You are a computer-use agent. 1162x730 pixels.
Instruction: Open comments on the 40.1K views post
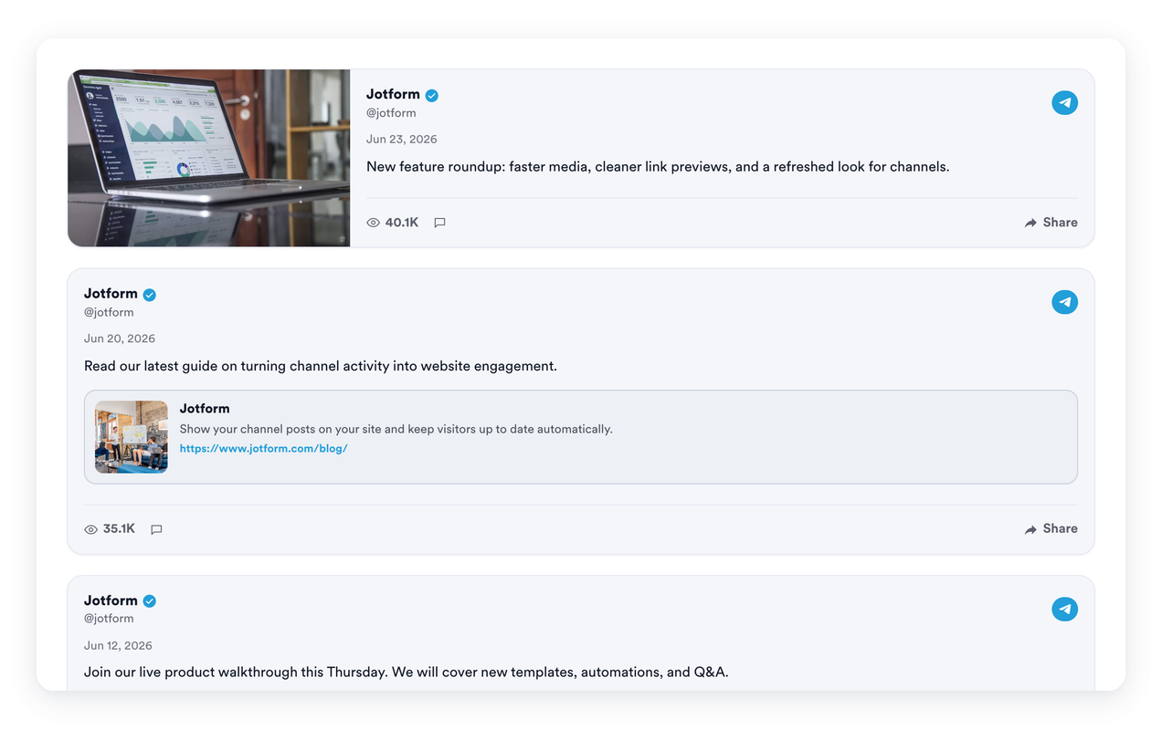point(439,223)
